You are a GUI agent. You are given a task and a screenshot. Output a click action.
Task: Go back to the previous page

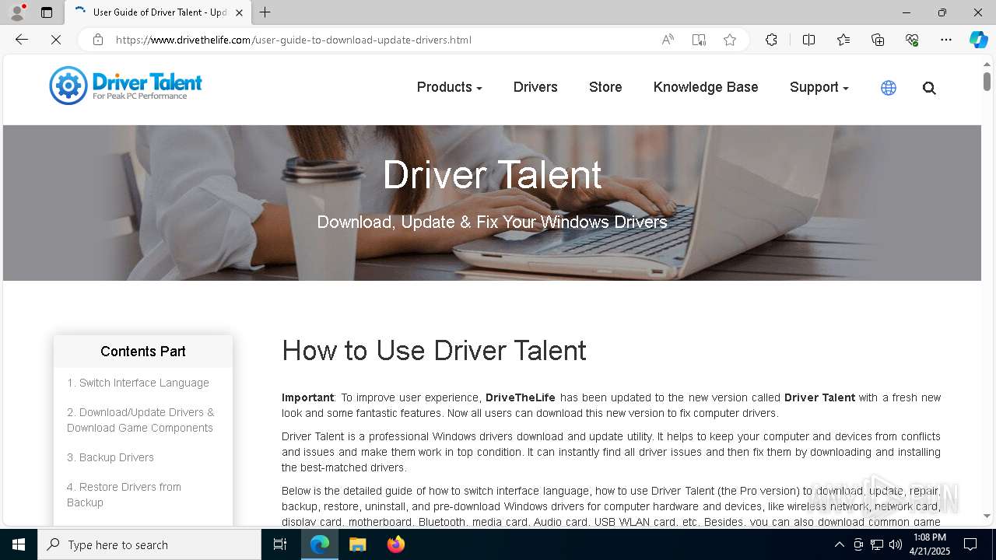22,40
